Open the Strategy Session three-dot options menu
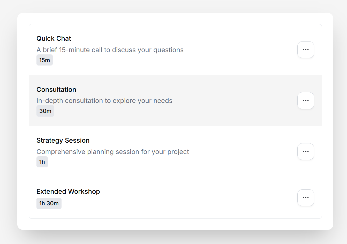The image size is (347, 244). pyautogui.click(x=306, y=152)
